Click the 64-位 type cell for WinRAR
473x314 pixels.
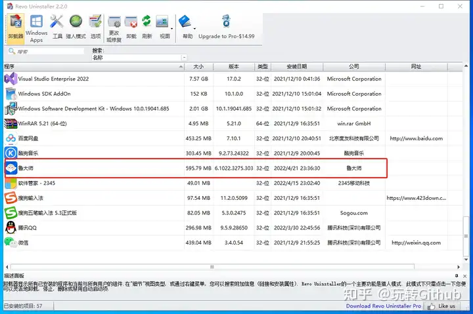tap(263, 123)
